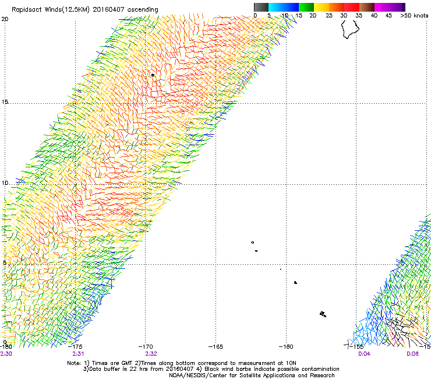Viewport: 431px width, 379px height.
Task: Click the purple time label '2:32'
Action: point(151,354)
